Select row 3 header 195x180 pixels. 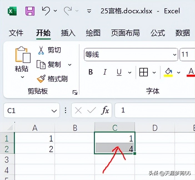coord(7,159)
